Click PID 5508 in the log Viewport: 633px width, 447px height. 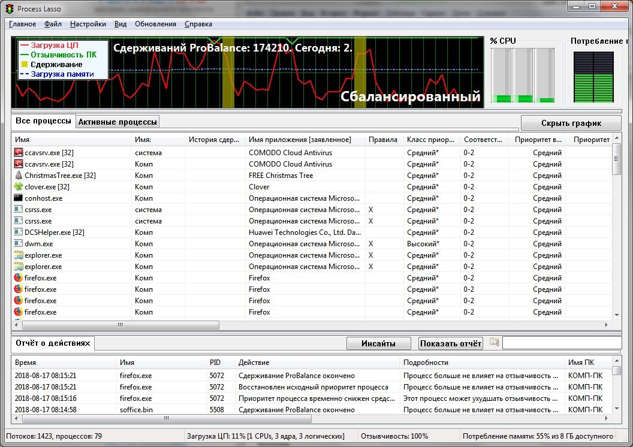(x=217, y=409)
